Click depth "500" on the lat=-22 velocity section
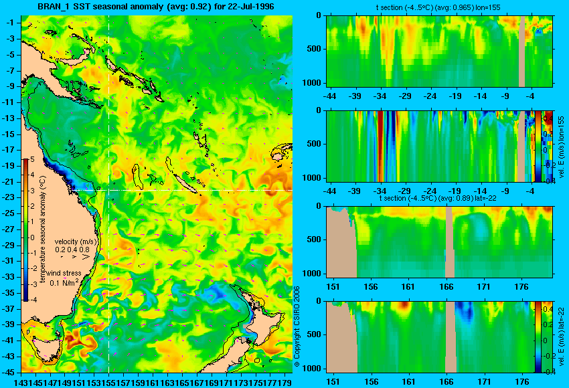Screen dimensions: 569x388 click(314, 334)
